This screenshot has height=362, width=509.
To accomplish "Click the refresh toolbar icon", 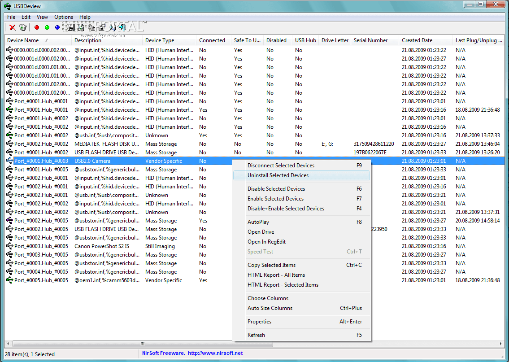I will (x=81, y=27).
